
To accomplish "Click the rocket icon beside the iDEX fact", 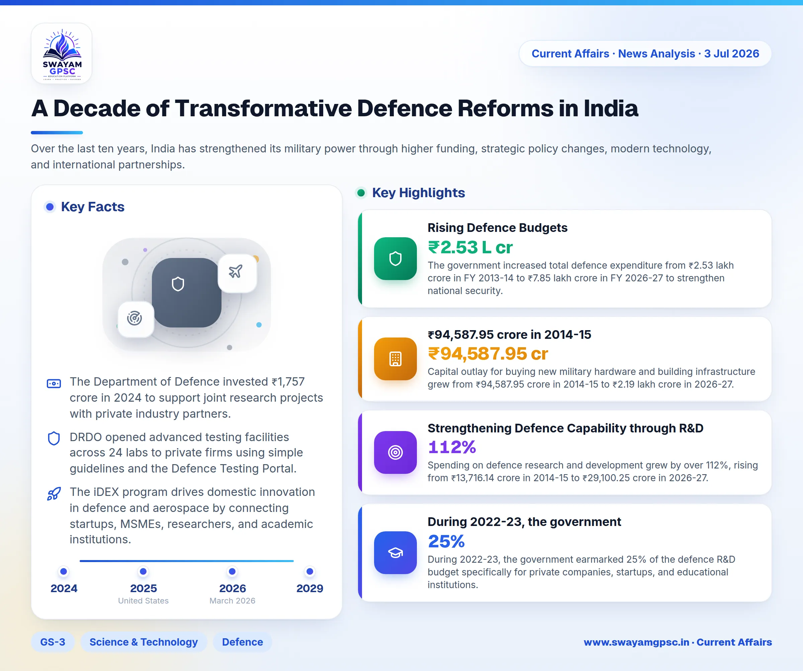I will 54,494.
